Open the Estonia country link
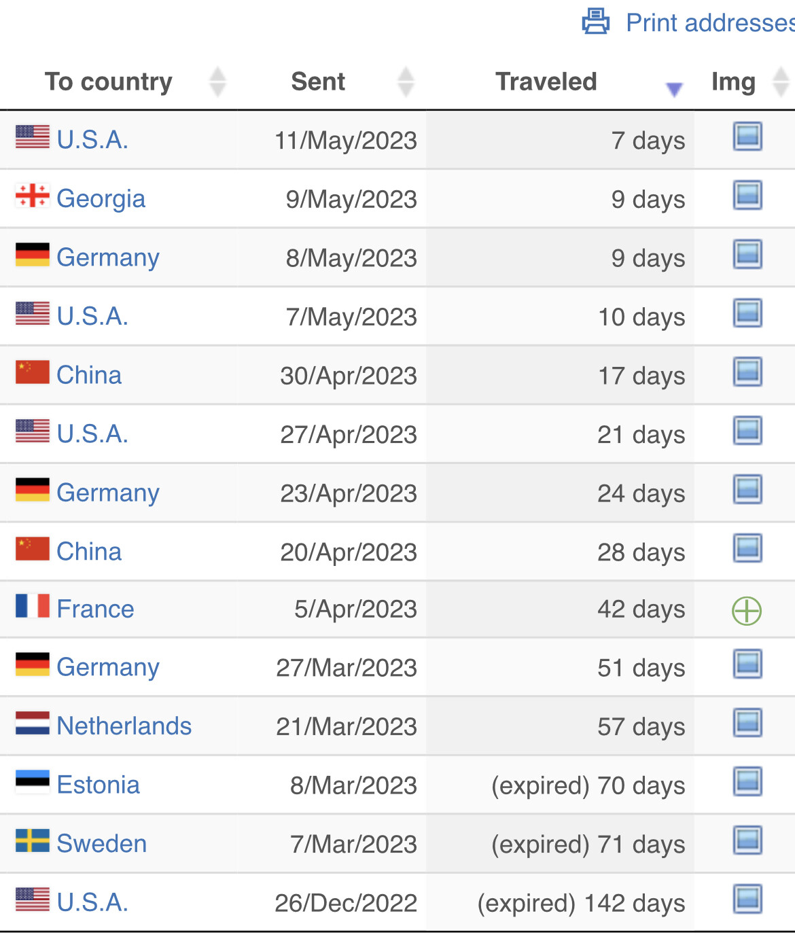The width and height of the screenshot is (795, 941). (x=99, y=785)
